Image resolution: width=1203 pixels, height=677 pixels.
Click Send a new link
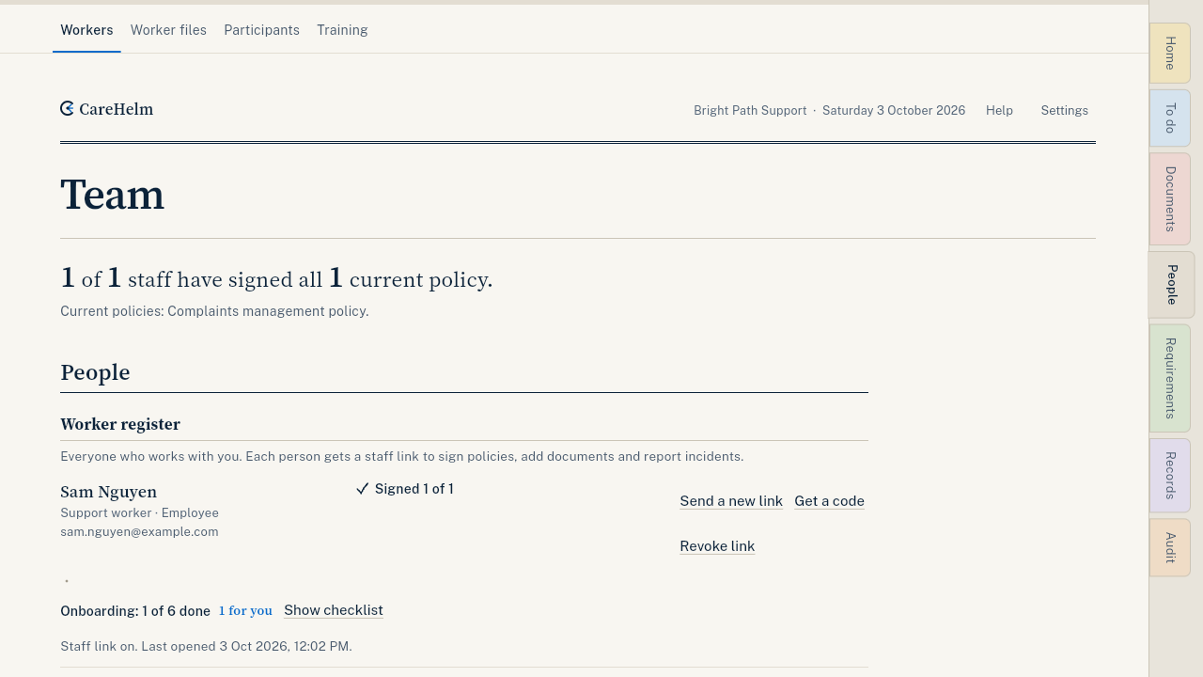(731, 501)
